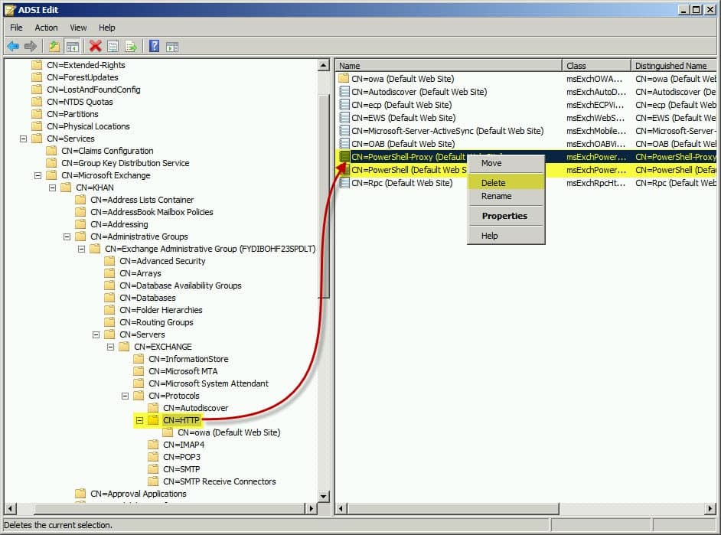Sort by the Name column header
The height and width of the screenshot is (535, 721).
pos(449,66)
